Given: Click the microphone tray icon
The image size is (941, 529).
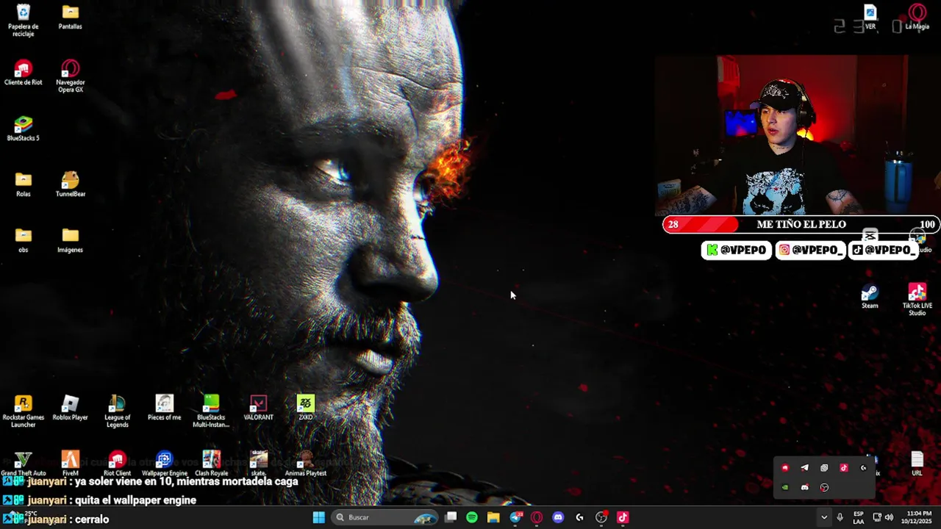Looking at the screenshot, I should coord(840,517).
